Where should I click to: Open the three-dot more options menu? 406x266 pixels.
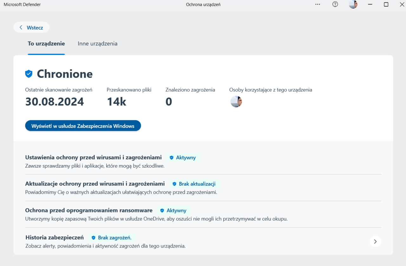click(318, 4)
